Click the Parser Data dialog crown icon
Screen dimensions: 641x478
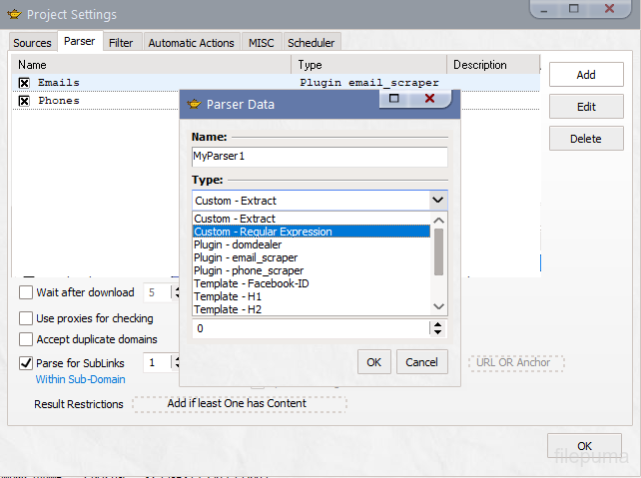[193, 104]
